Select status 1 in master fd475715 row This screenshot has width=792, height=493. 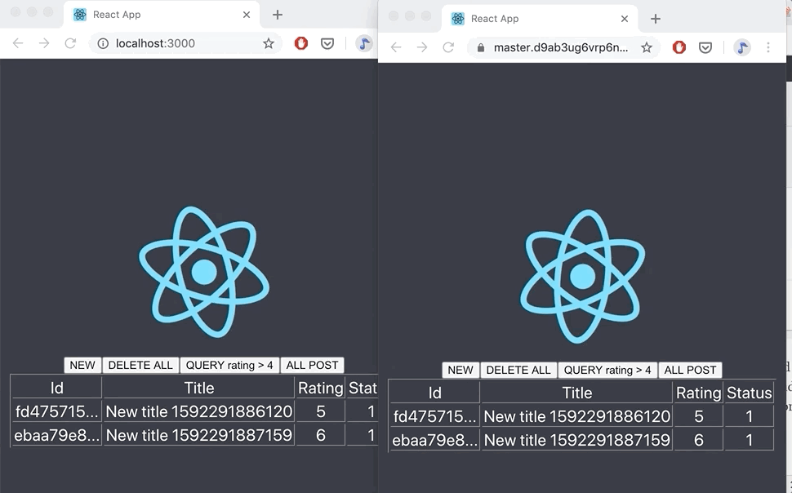pyautogui.click(x=749, y=416)
